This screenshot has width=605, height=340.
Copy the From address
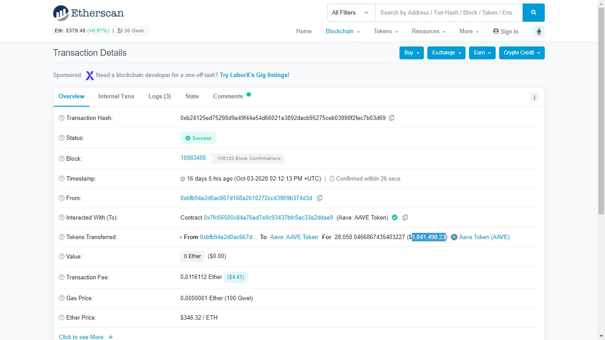pyautogui.click(x=320, y=198)
